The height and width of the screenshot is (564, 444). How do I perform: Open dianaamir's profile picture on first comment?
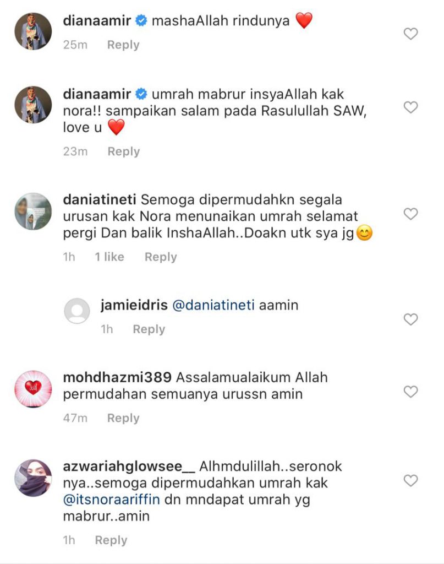33,31
